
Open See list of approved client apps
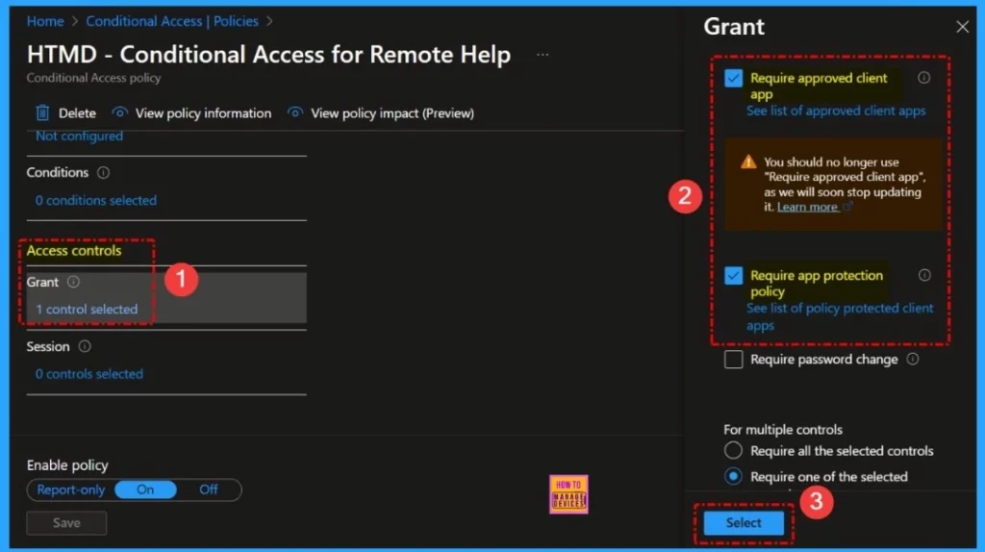[x=836, y=111]
